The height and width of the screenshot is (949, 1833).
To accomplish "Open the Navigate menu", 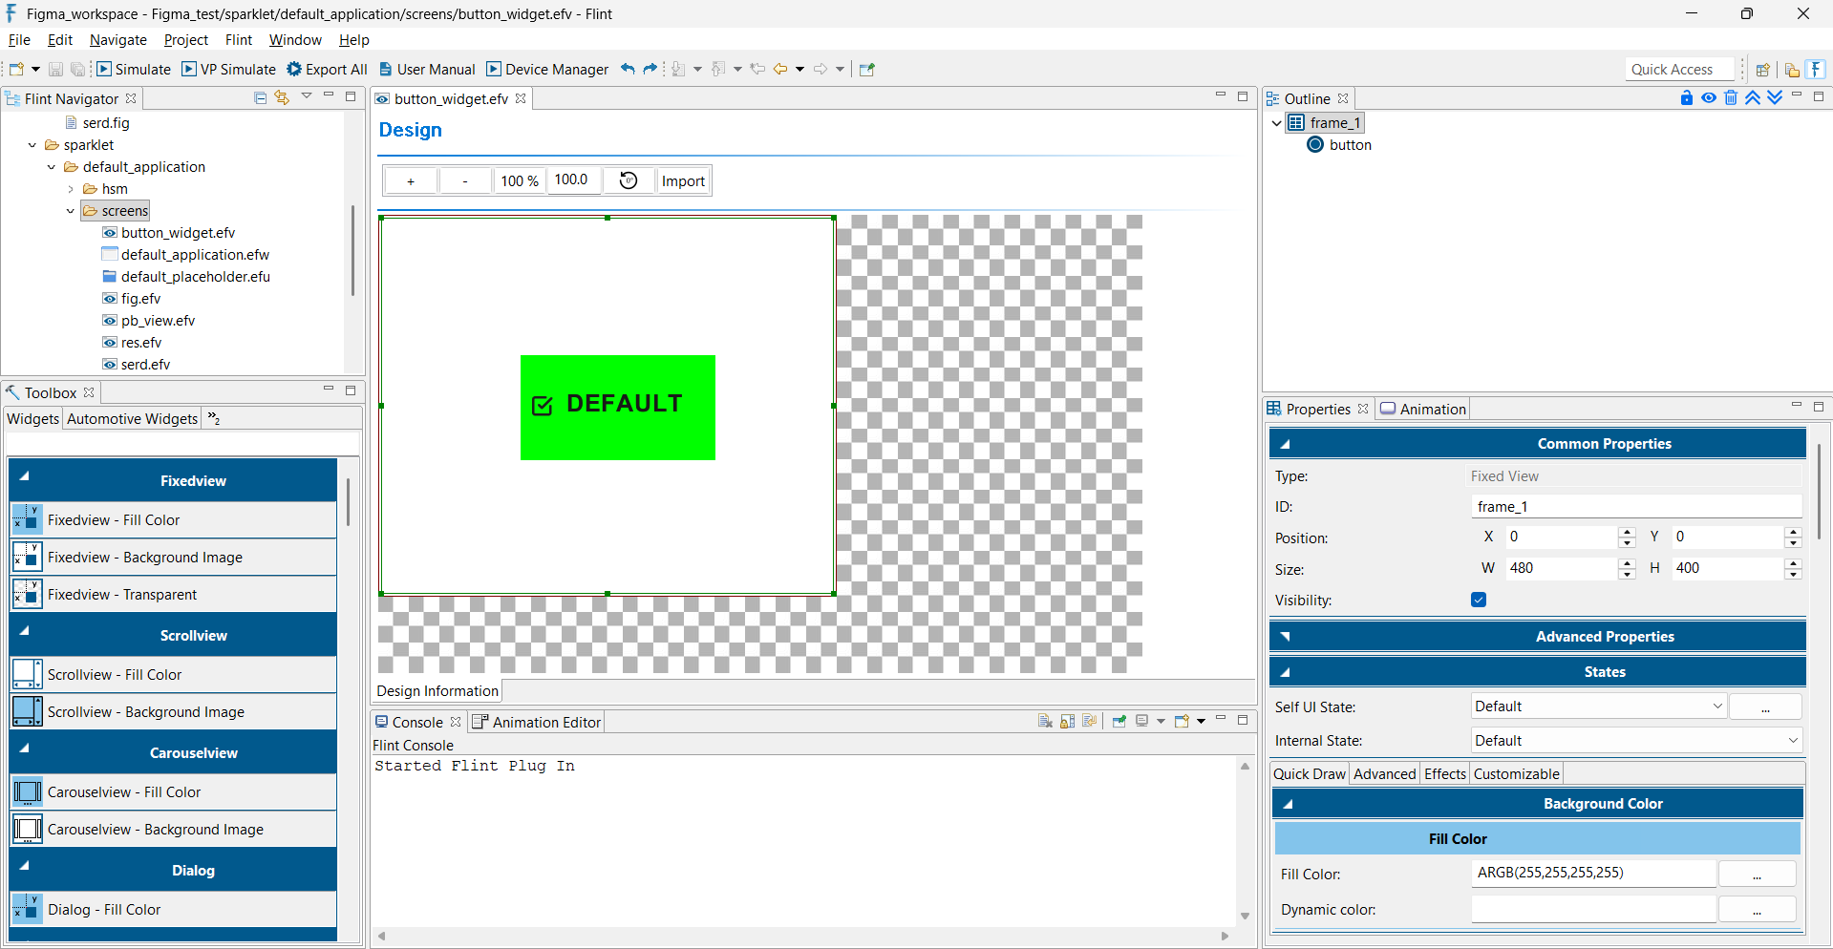I will coord(118,40).
